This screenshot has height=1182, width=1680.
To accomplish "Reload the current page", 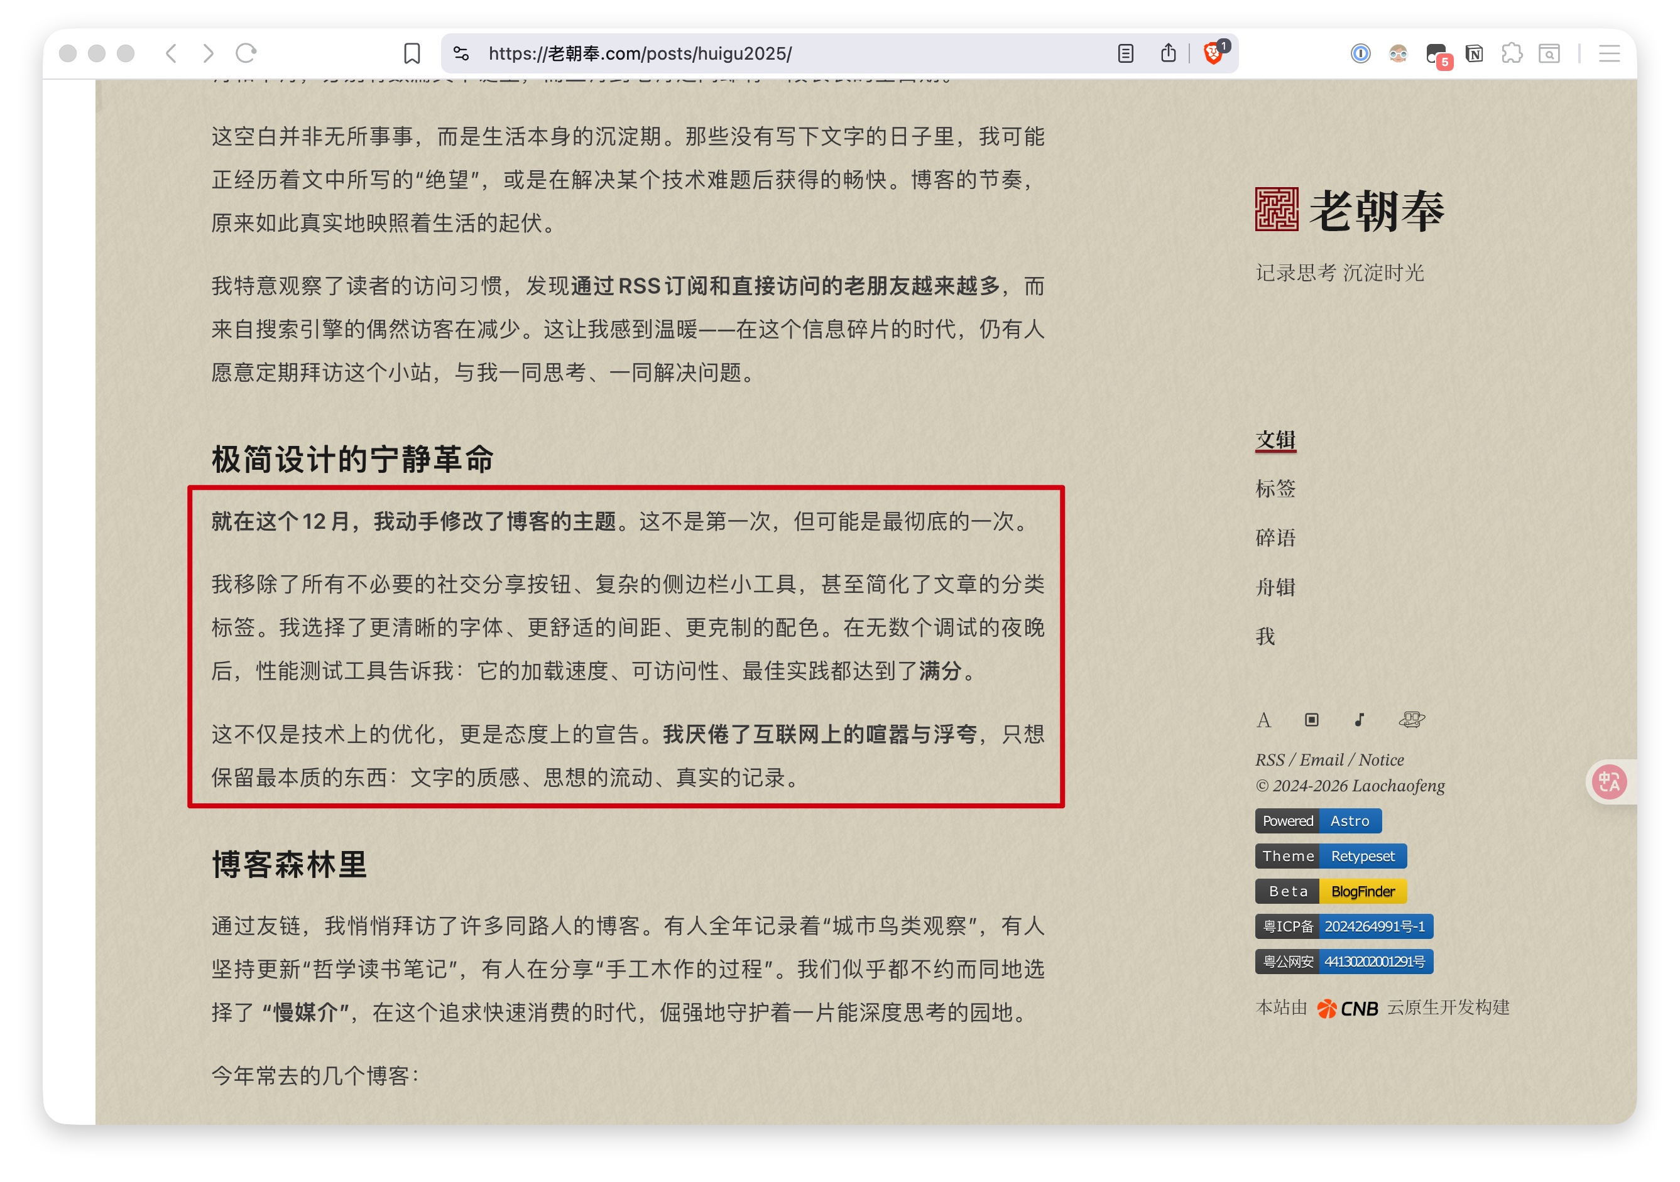I will point(246,53).
